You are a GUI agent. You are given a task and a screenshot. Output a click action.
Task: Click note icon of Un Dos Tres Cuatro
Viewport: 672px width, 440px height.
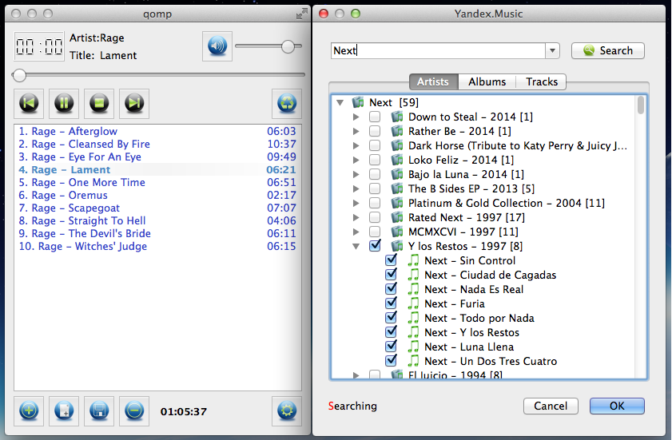pyautogui.click(x=413, y=361)
